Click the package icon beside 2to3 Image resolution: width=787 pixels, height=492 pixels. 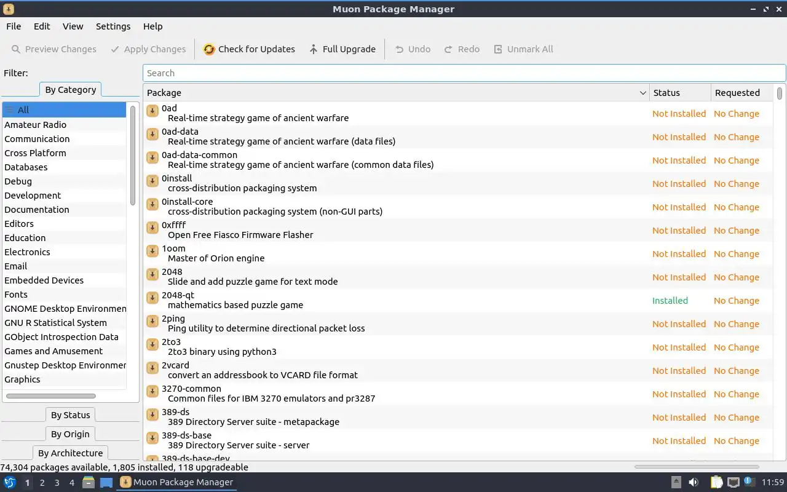coord(152,344)
